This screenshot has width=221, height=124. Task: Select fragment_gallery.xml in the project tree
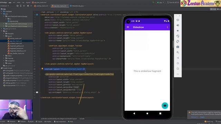(16, 46)
